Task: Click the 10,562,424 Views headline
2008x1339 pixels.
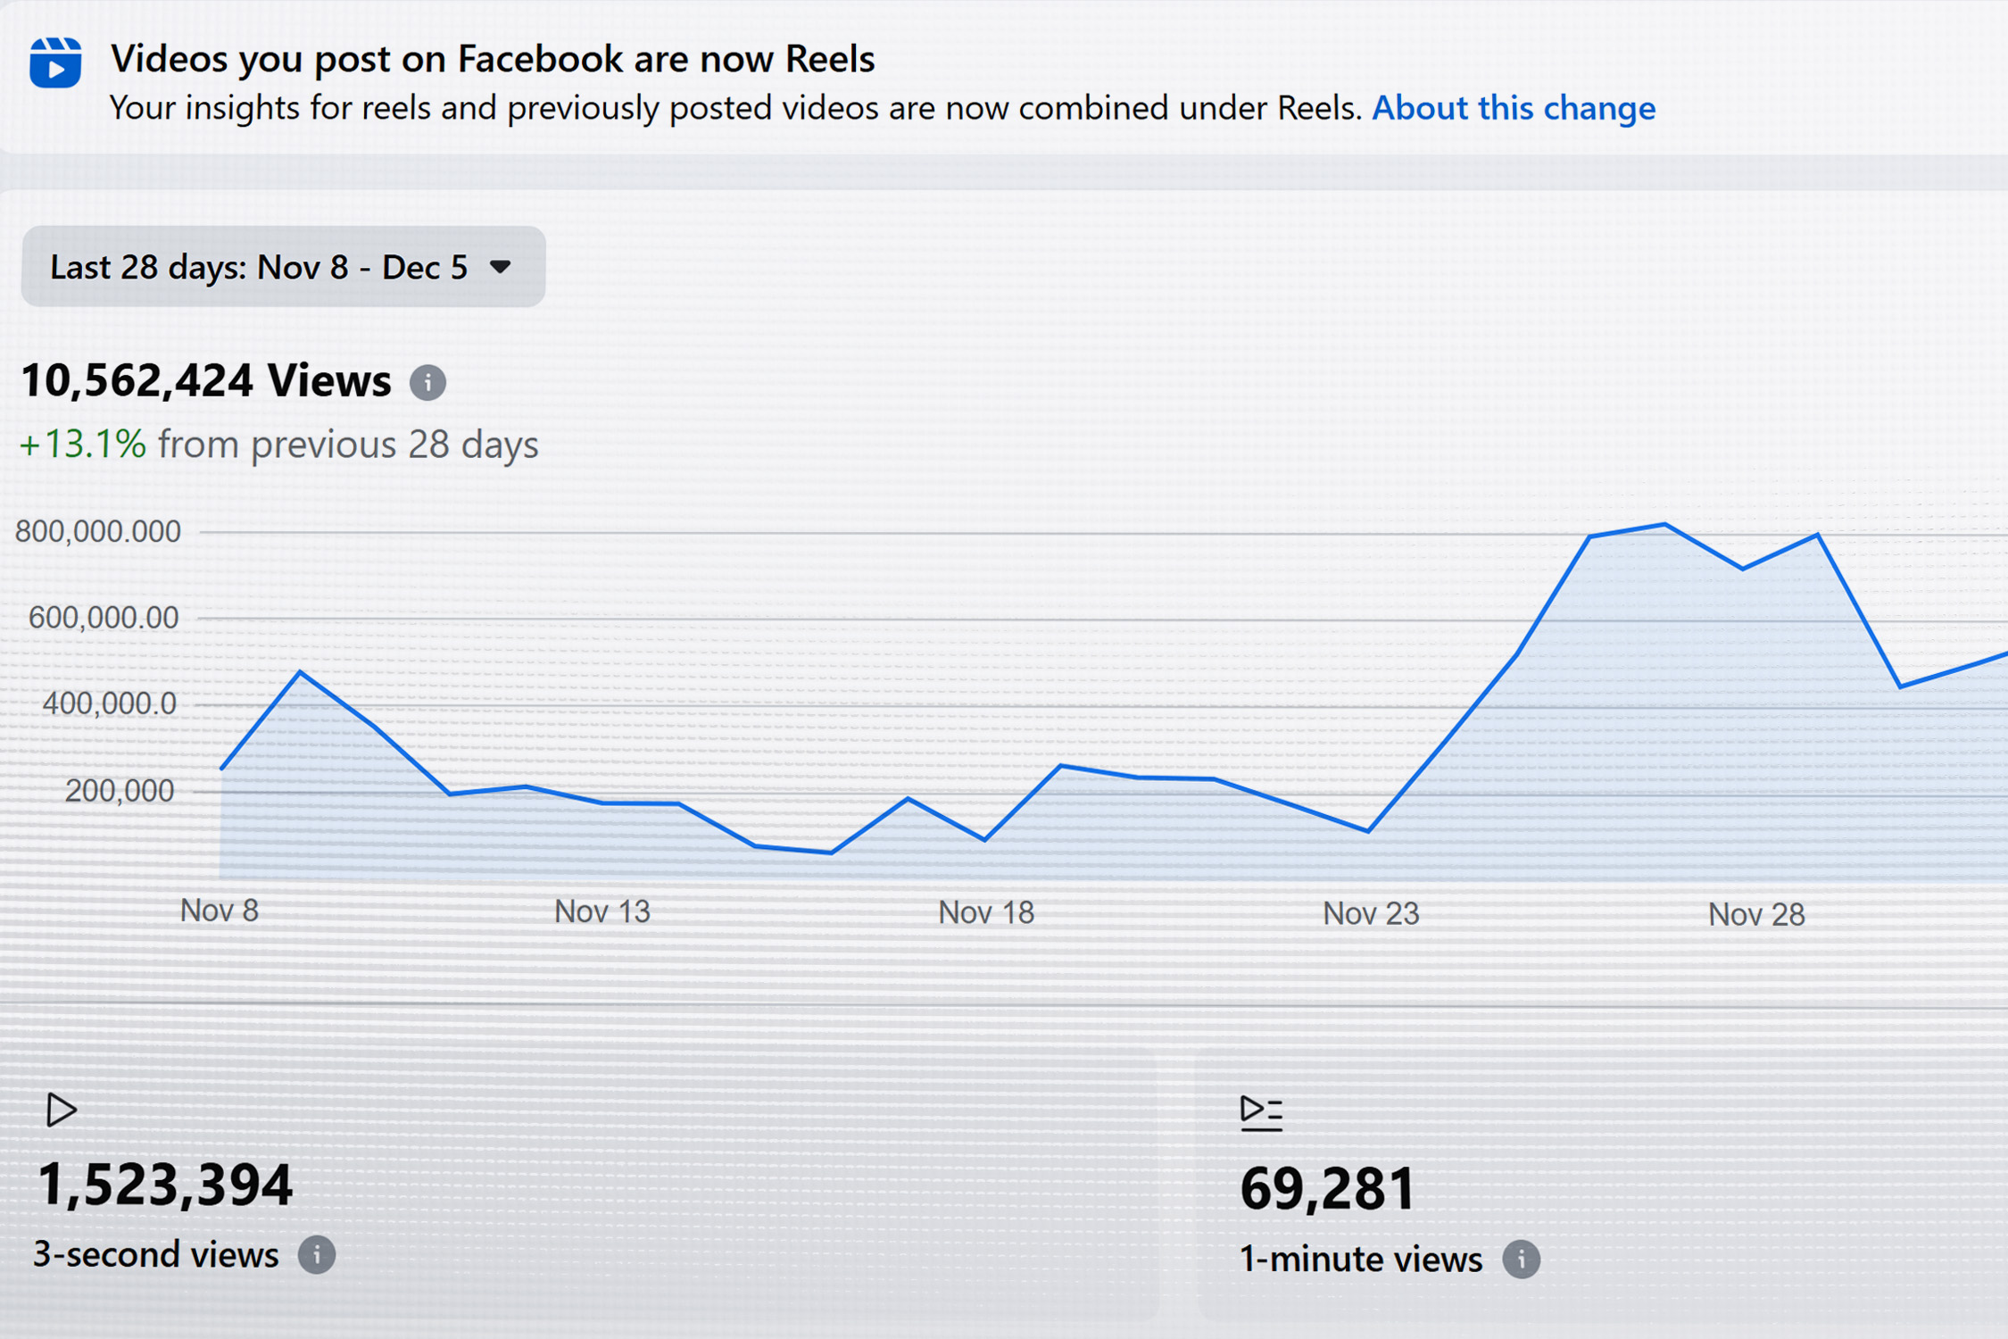Action: click(x=206, y=381)
